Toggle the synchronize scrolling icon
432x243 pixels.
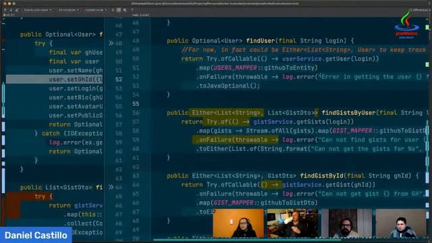(119, 10)
